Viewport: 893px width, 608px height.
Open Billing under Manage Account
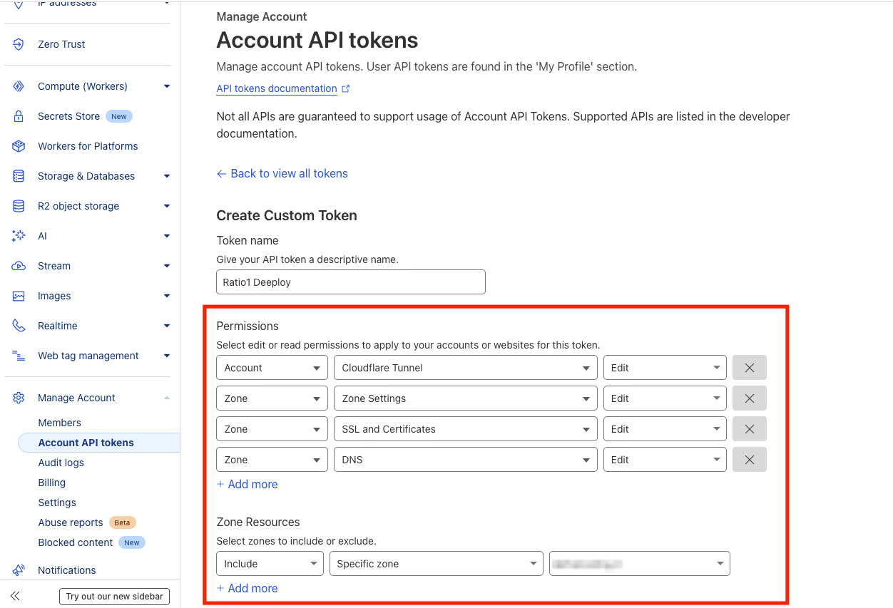click(52, 483)
